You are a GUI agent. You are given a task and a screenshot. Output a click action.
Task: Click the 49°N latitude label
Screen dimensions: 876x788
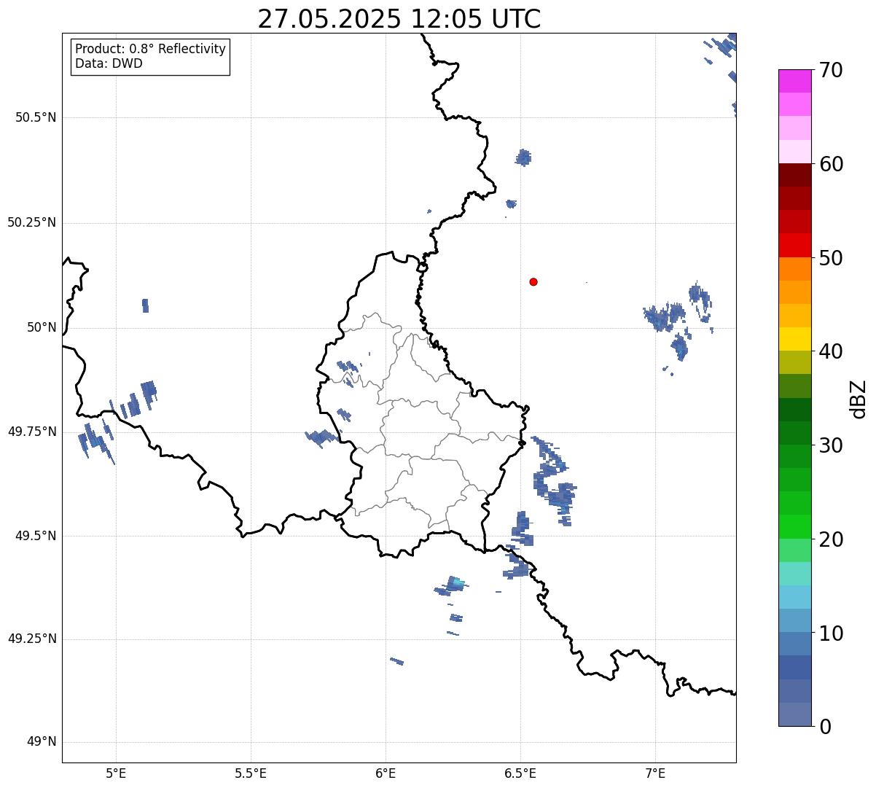pos(42,742)
